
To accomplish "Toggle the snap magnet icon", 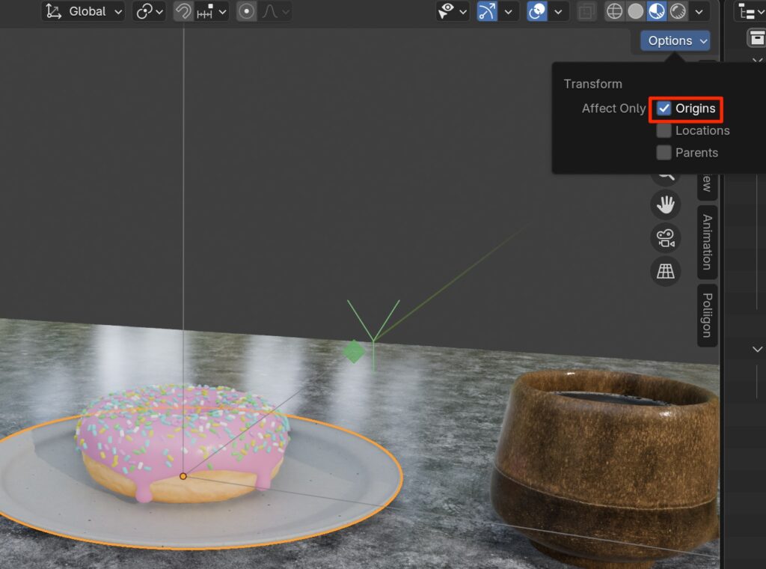I will point(183,12).
